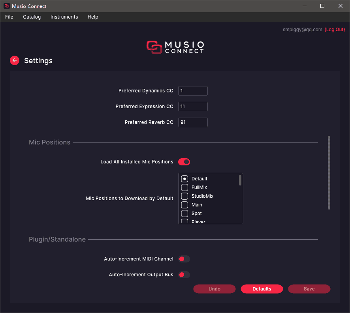Maximize the Musio Connect window
The width and height of the screenshot is (350, 313).
(x=322, y=6)
